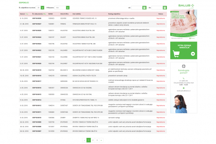
Task: Open document ODP18/0012
Action: pos(37,105)
